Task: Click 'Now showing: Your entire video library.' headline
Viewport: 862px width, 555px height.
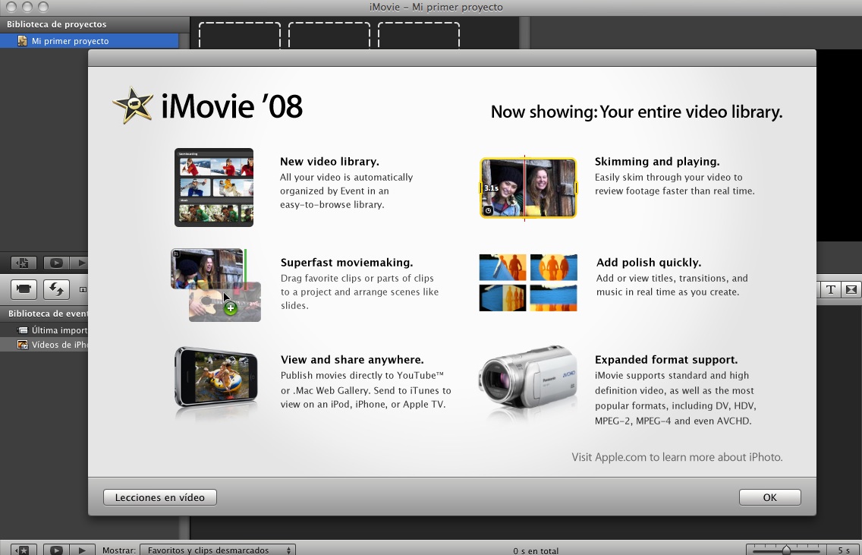Action: 637,112
